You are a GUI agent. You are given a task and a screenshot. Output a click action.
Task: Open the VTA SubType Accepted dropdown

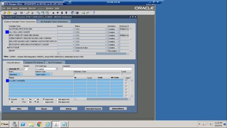pos(57,69)
